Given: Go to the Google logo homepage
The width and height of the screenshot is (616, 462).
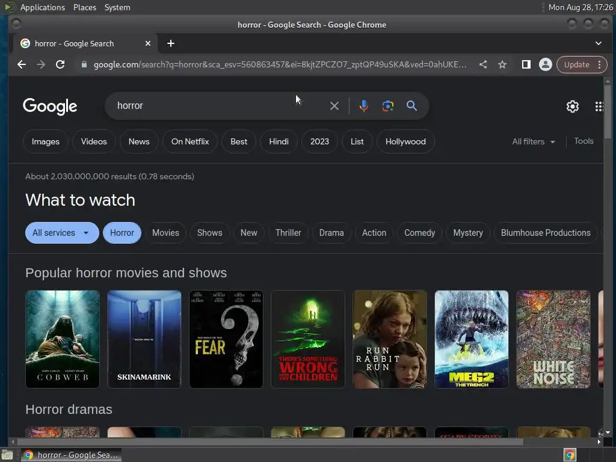Looking at the screenshot, I should [x=50, y=106].
